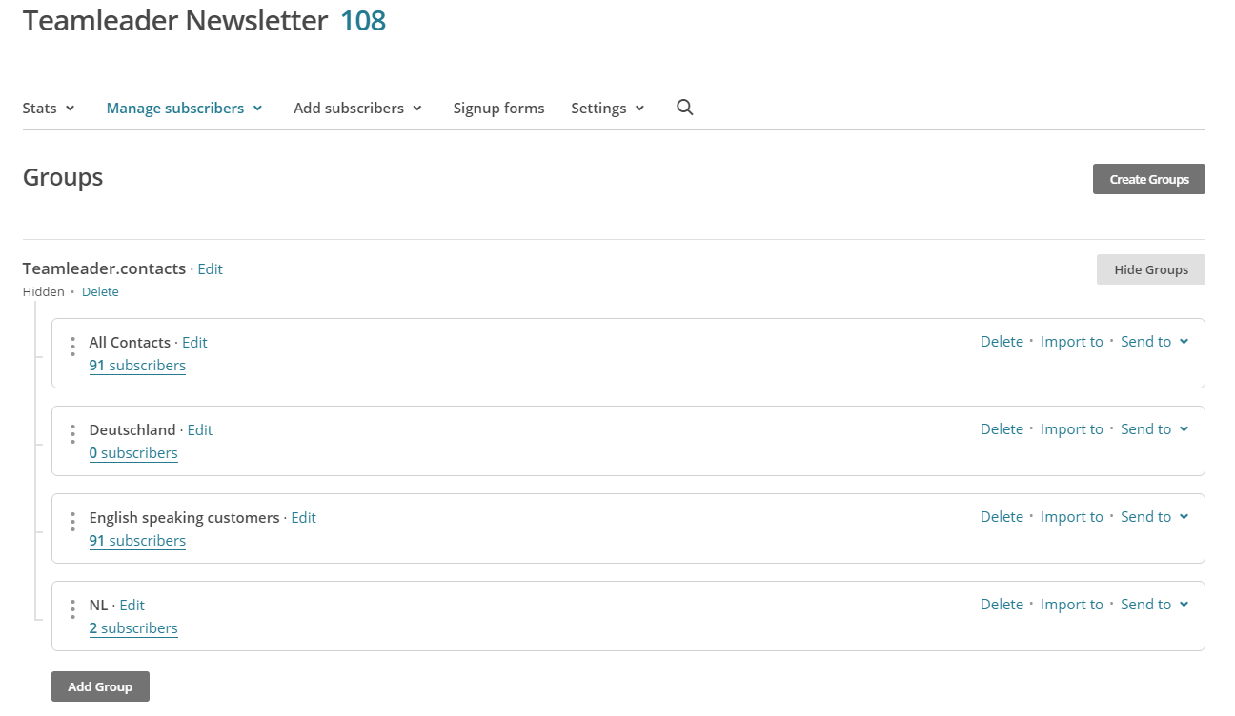1235x716 pixels.
Task: Click Import to for All Contacts
Action: coord(1071,342)
